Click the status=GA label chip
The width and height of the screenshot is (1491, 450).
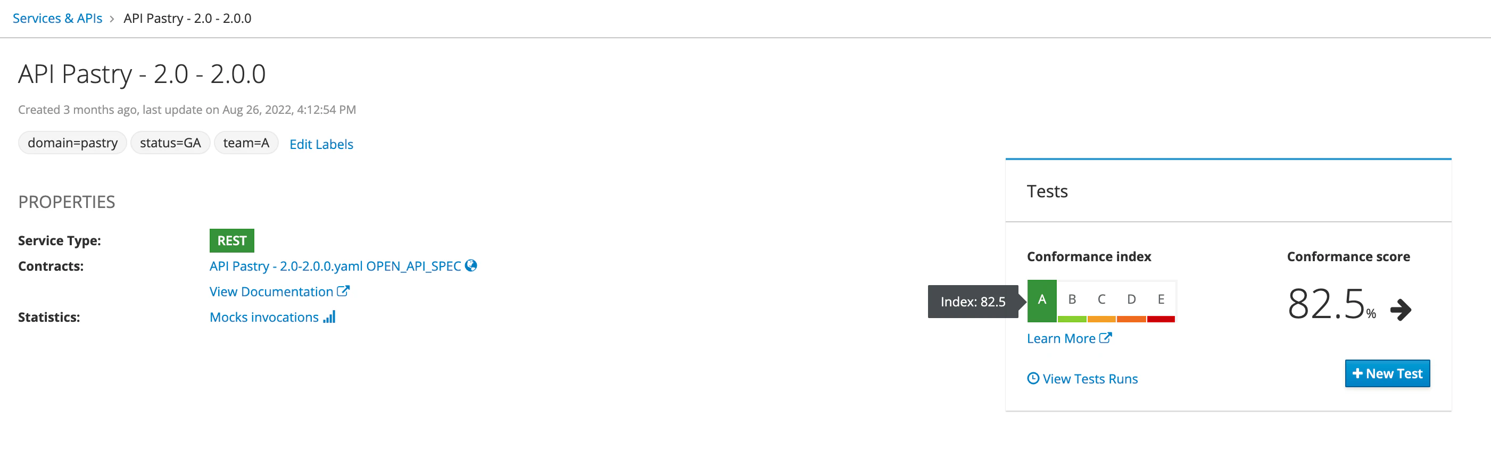[x=170, y=143]
